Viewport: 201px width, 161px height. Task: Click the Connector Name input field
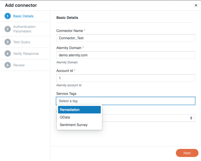coord(126,38)
